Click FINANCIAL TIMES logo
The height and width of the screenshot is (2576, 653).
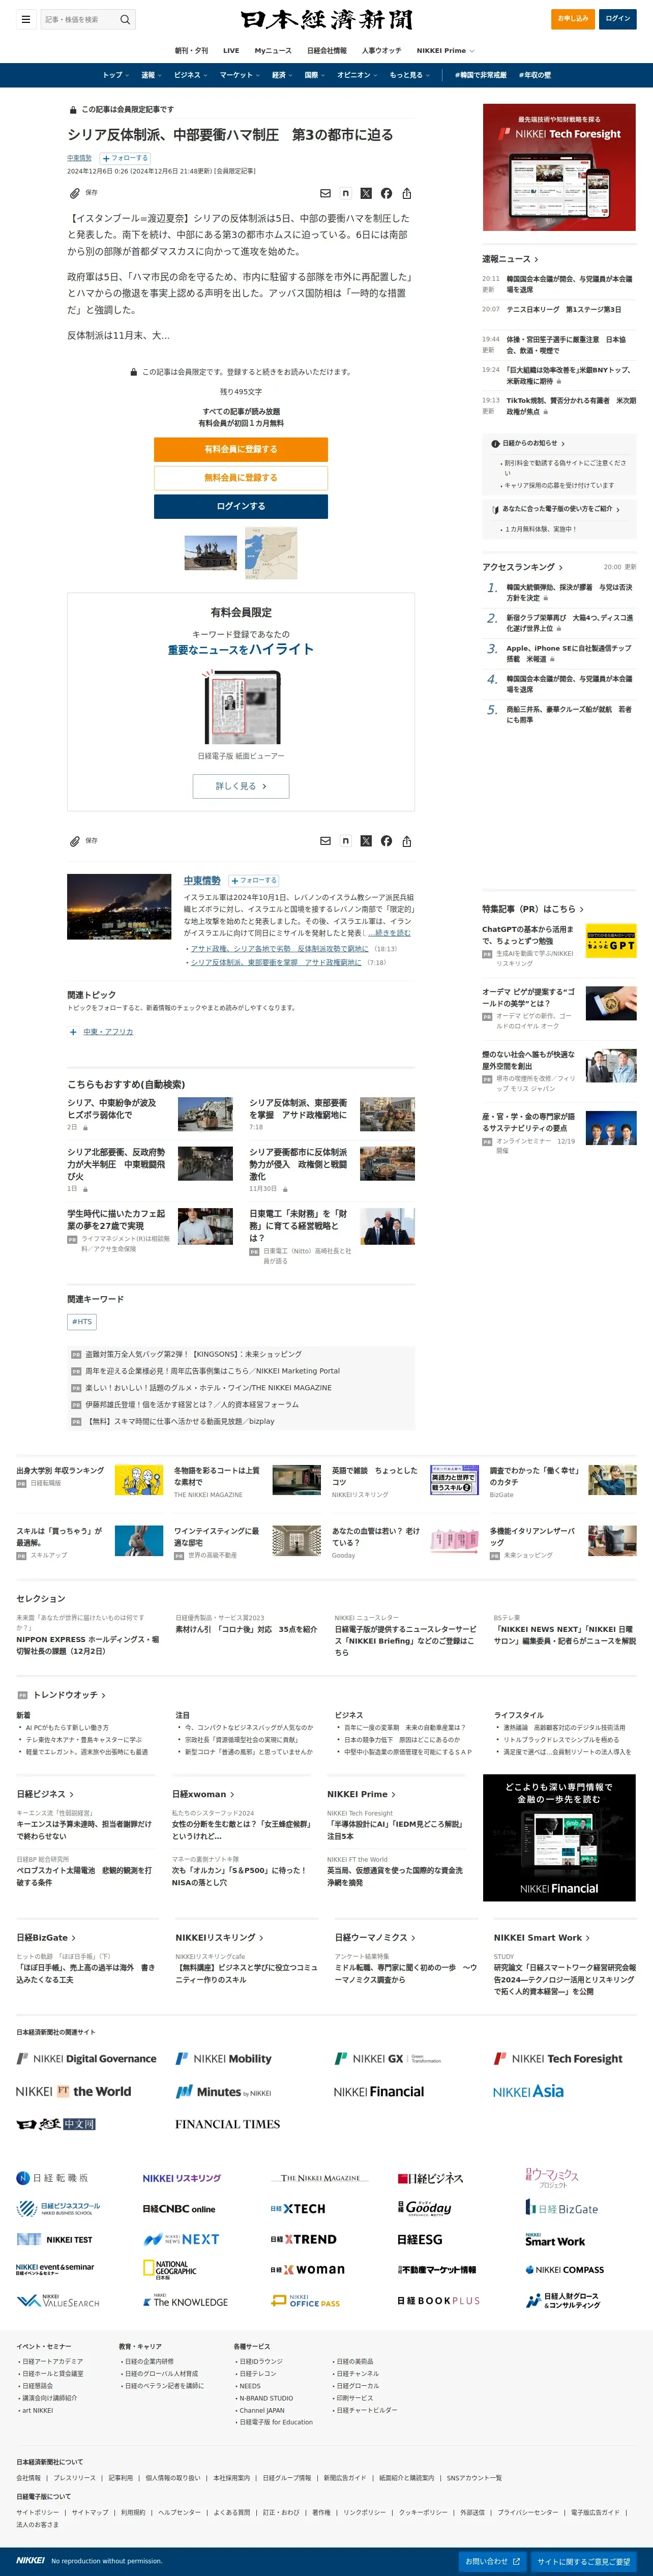coord(227,2123)
